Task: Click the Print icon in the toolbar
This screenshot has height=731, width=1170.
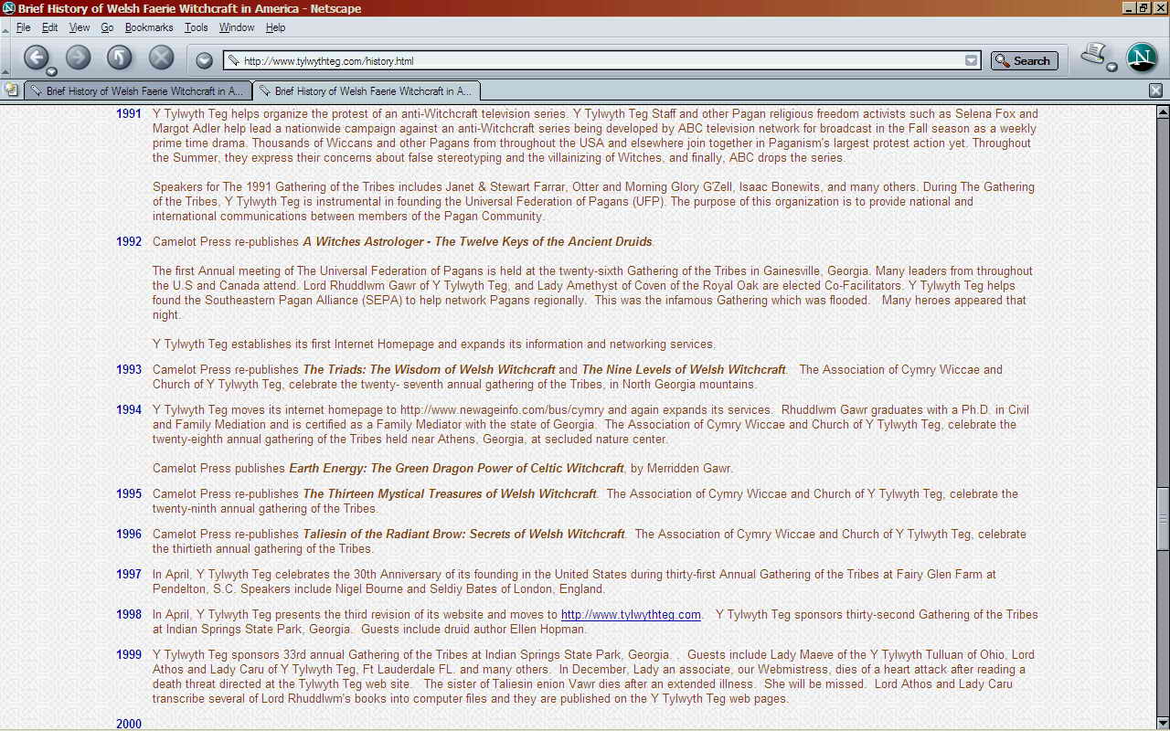Action: pos(1092,55)
